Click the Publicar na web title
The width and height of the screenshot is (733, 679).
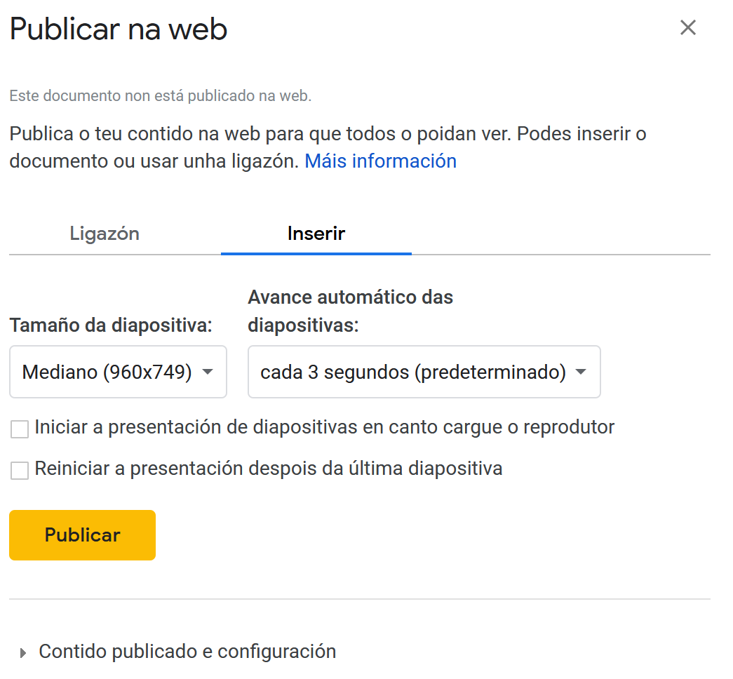119,30
